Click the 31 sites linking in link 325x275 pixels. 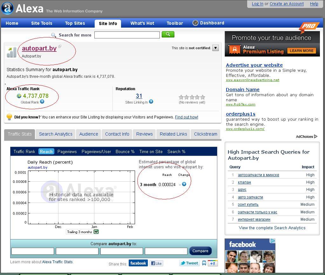[x=139, y=96]
